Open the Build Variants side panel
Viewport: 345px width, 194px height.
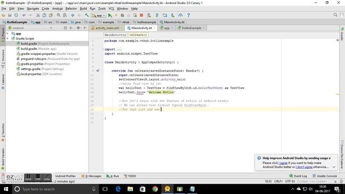click(x=3, y=159)
